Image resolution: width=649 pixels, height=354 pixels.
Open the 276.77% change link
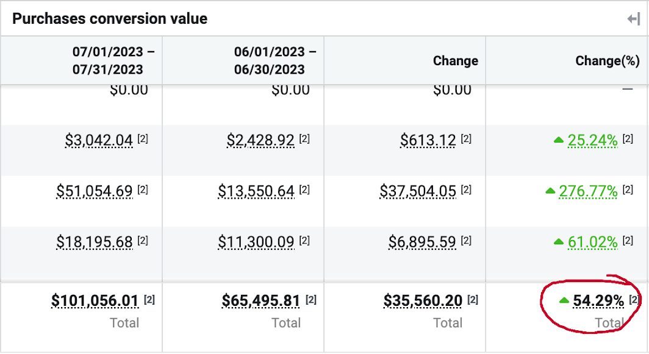[x=588, y=191]
